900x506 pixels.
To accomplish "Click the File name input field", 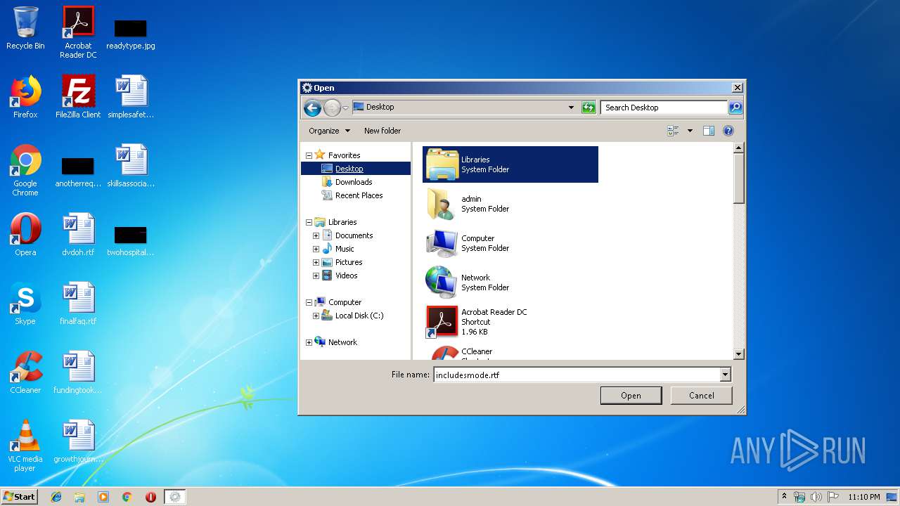I will coord(577,375).
